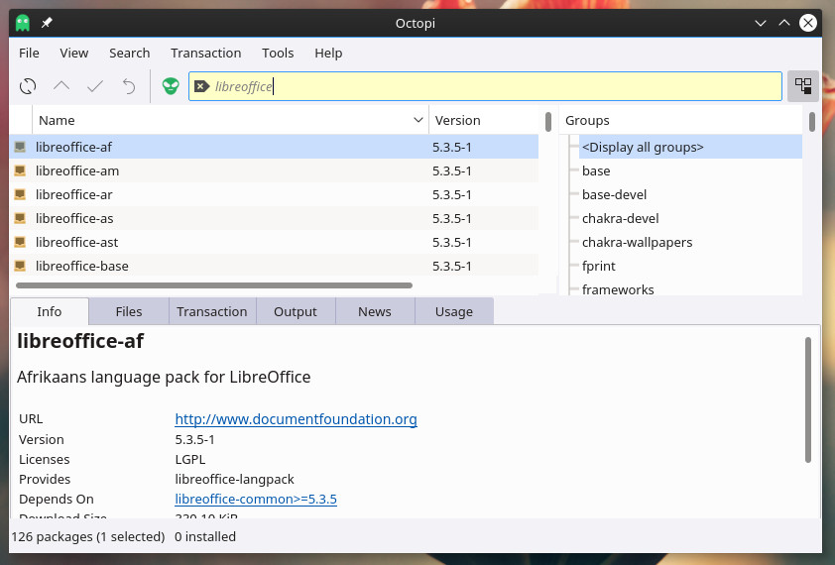Click the system upgrade up-arrow icon
This screenshot has height=565, width=835.
click(61, 86)
